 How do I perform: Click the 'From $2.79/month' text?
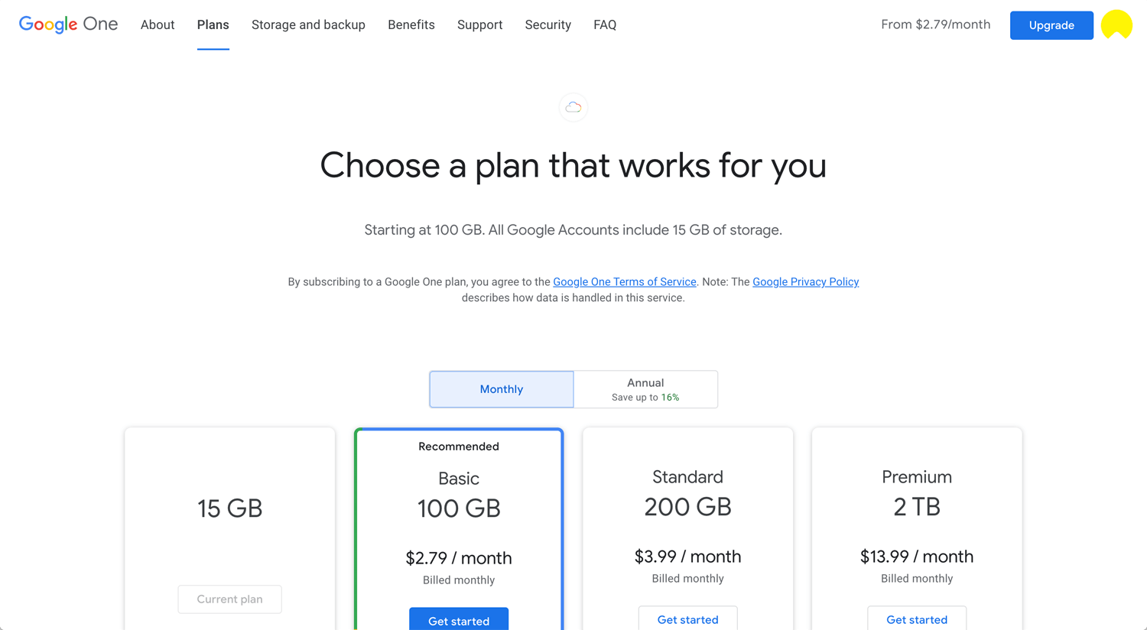coord(935,24)
